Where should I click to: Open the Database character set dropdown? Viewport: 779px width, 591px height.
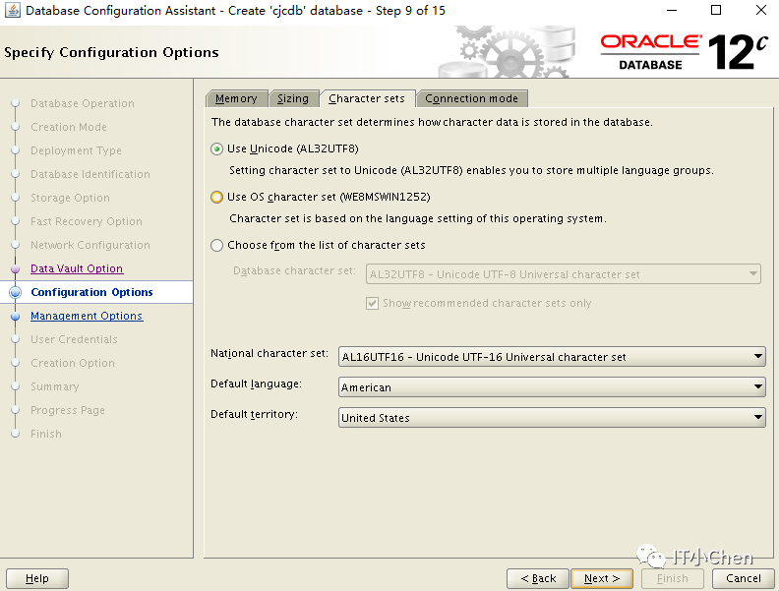click(x=564, y=274)
